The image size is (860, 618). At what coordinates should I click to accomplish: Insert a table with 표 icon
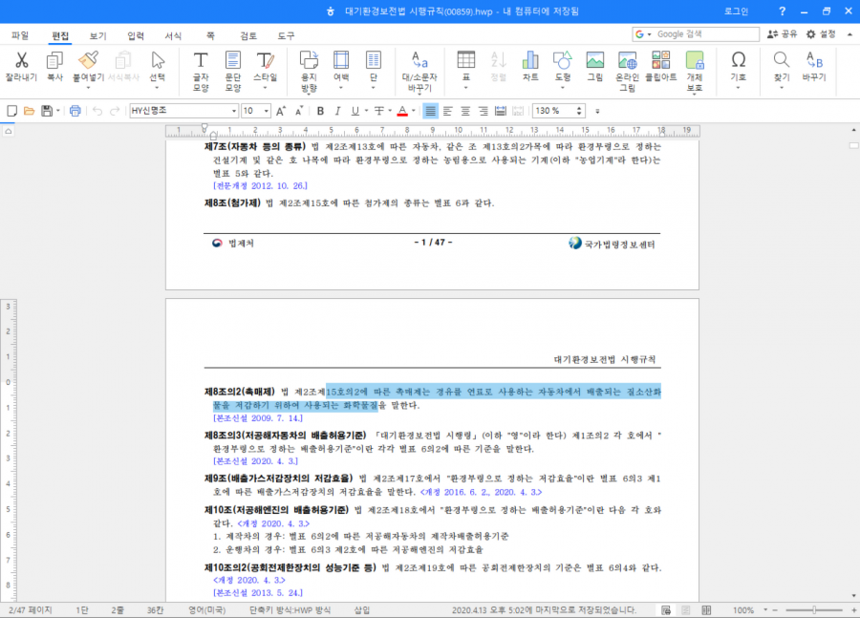point(465,60)
